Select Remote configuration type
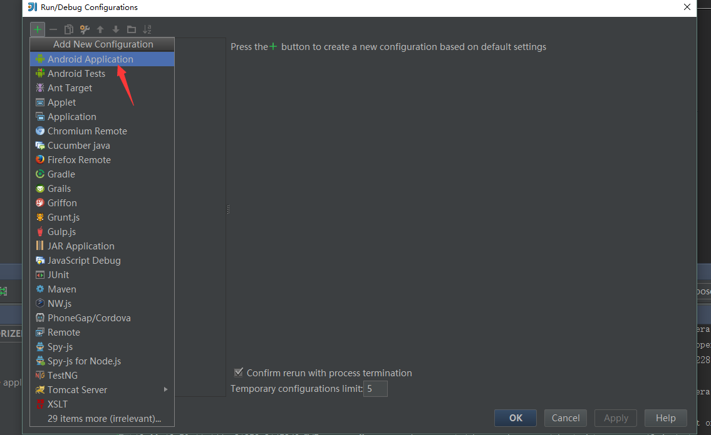The width and height of the screenshot is (711, 435). (102, 332)
